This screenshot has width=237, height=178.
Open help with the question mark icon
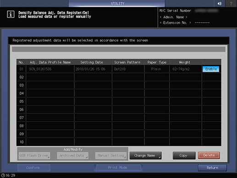point(231,3)
